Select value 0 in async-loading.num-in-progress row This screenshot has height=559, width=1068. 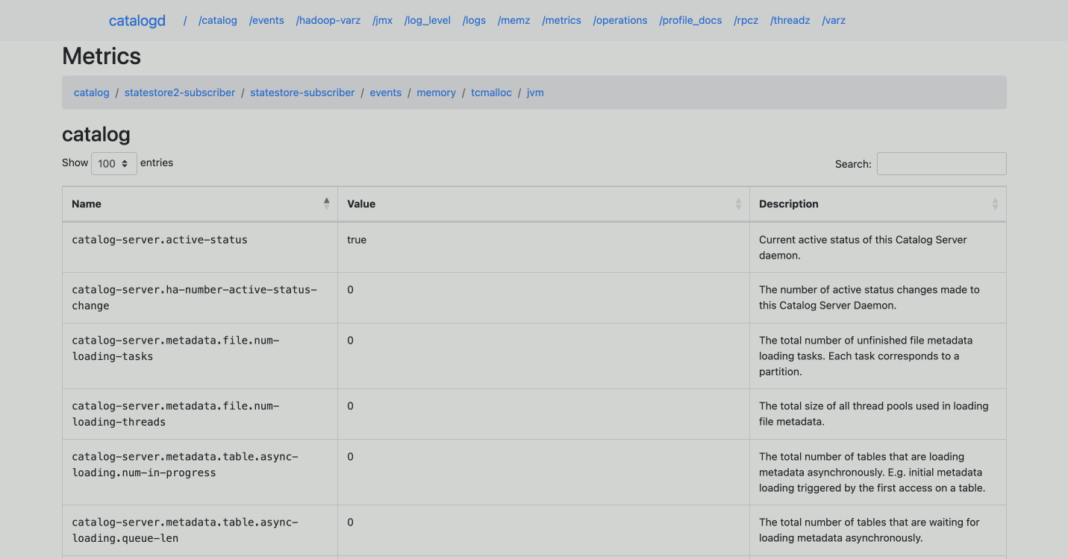click(350, 457)
